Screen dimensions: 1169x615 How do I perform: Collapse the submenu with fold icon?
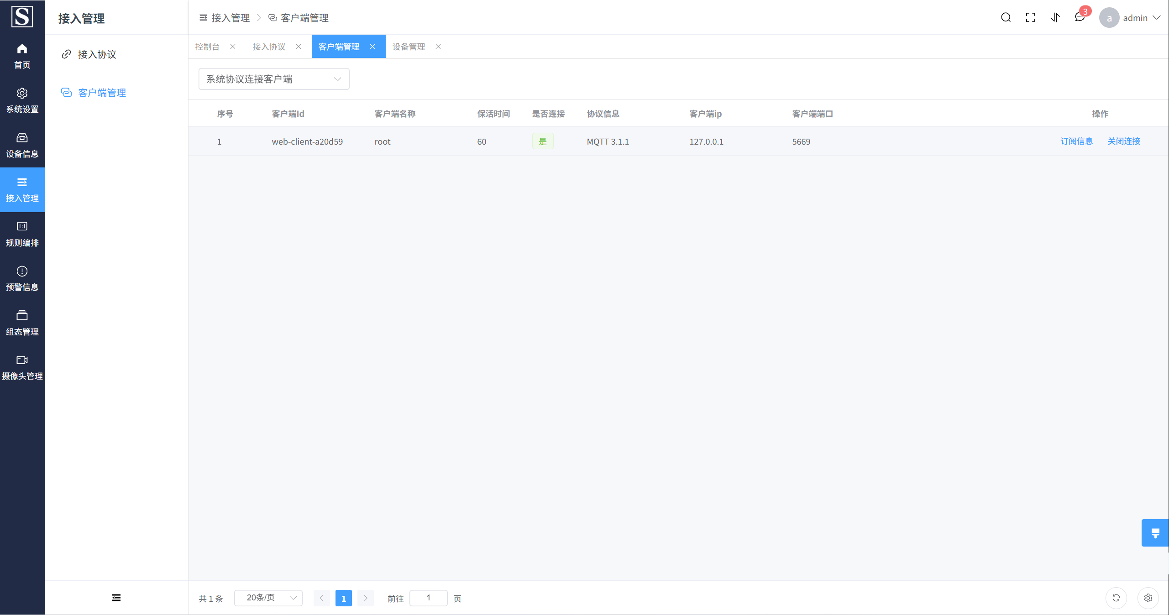(x=116, y=598)
